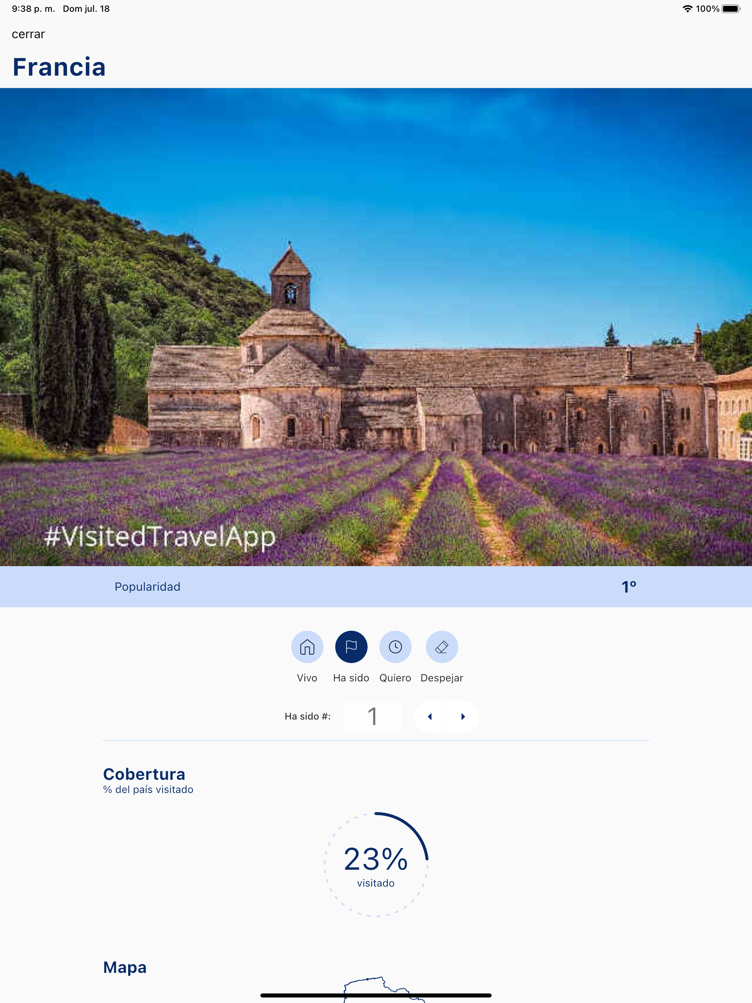Tap the Vivo house icon
This screenshot has width=752, height=1003.
307,647
